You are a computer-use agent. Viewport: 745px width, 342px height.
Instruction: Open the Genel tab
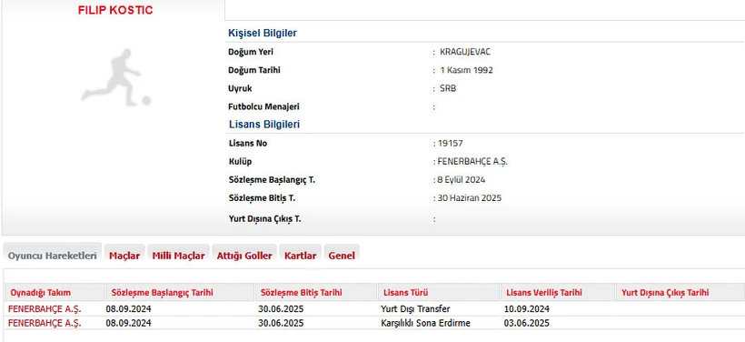342,256
